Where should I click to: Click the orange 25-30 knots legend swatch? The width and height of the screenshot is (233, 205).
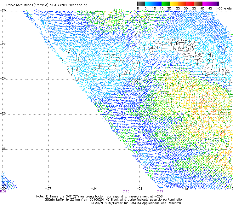pyautogui.click(x=182, y=4)
